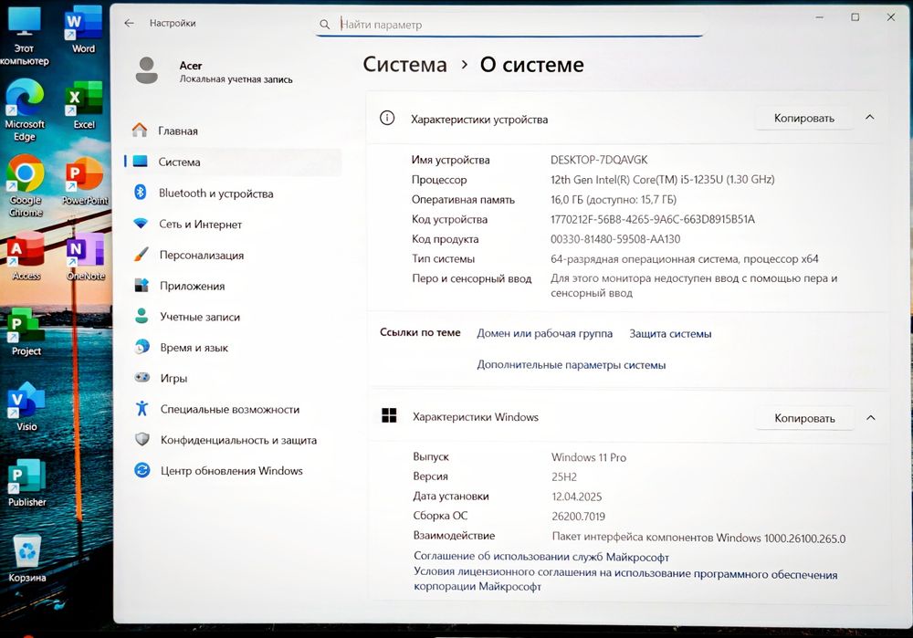Open 'Персонализация' settings

tap(233, 255)
